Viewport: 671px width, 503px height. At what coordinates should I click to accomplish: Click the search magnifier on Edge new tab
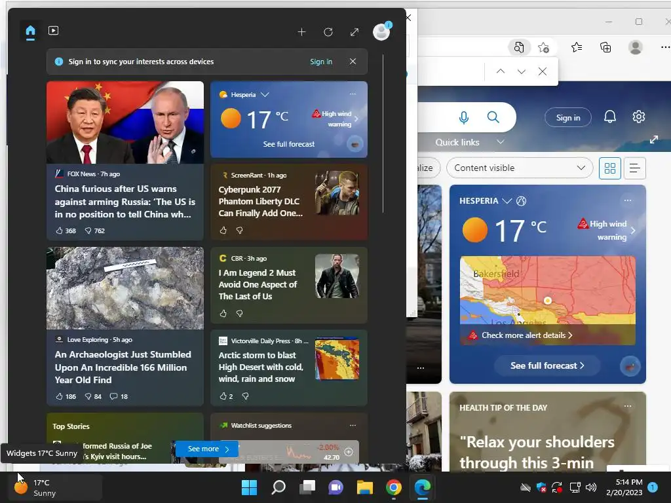(493, 117)
